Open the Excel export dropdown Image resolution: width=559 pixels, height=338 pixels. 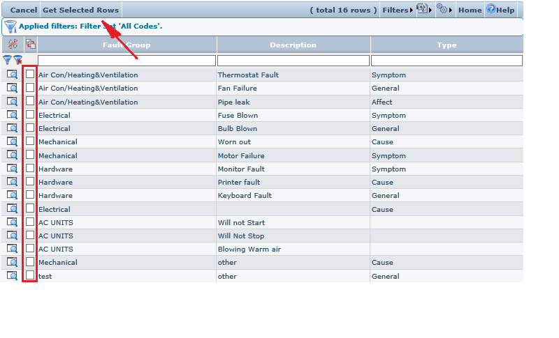coord(423,10)
